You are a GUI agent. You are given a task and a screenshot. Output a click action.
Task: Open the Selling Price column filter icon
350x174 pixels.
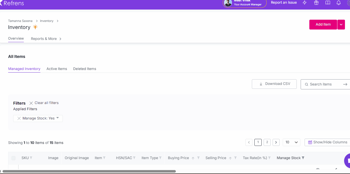click(x=236, y=158)
